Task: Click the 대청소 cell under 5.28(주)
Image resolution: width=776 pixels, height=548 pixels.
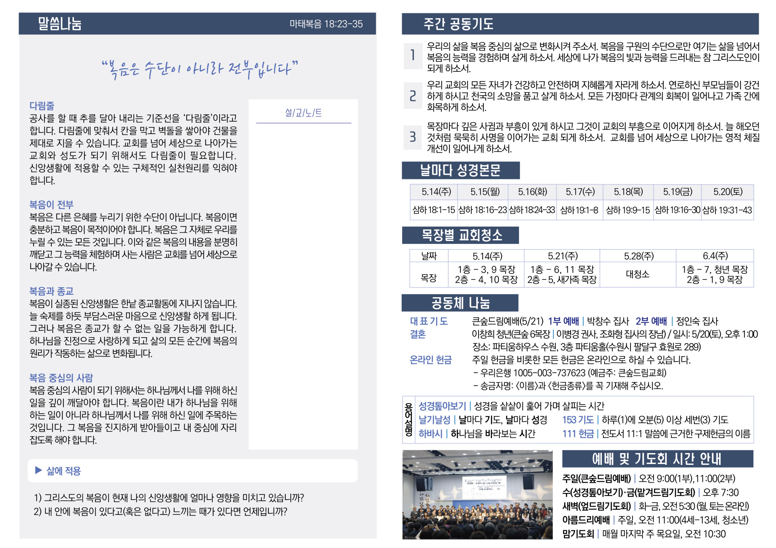Action: point(637,274)
